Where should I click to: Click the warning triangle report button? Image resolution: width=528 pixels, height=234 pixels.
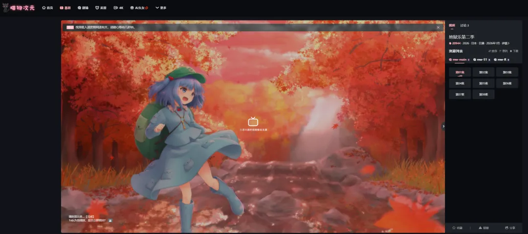483,228
